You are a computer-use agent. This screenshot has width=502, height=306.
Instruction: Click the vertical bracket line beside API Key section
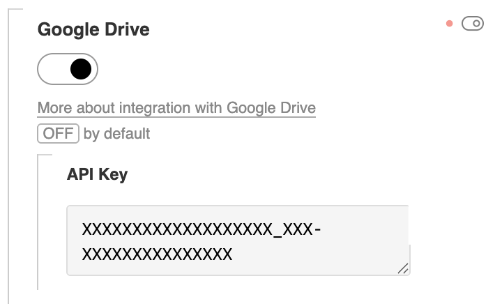pos(38,223)
